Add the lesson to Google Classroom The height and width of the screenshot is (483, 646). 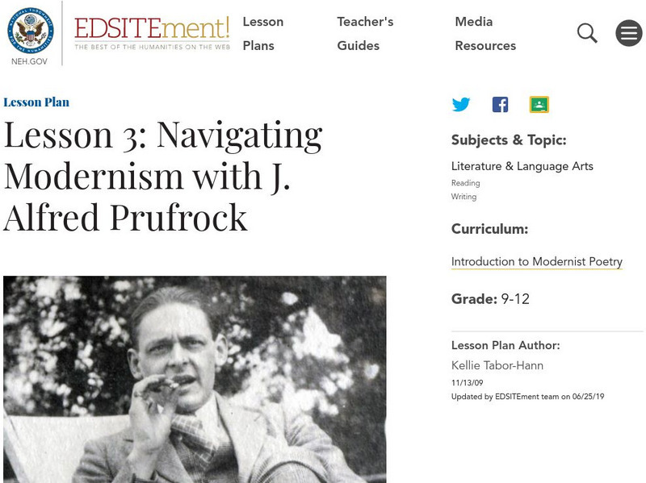[538, 103]
